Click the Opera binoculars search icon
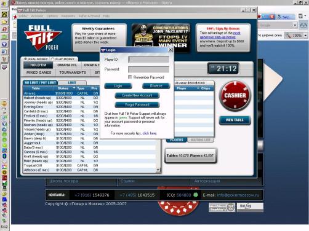309x231 pixels. [303, 25]
